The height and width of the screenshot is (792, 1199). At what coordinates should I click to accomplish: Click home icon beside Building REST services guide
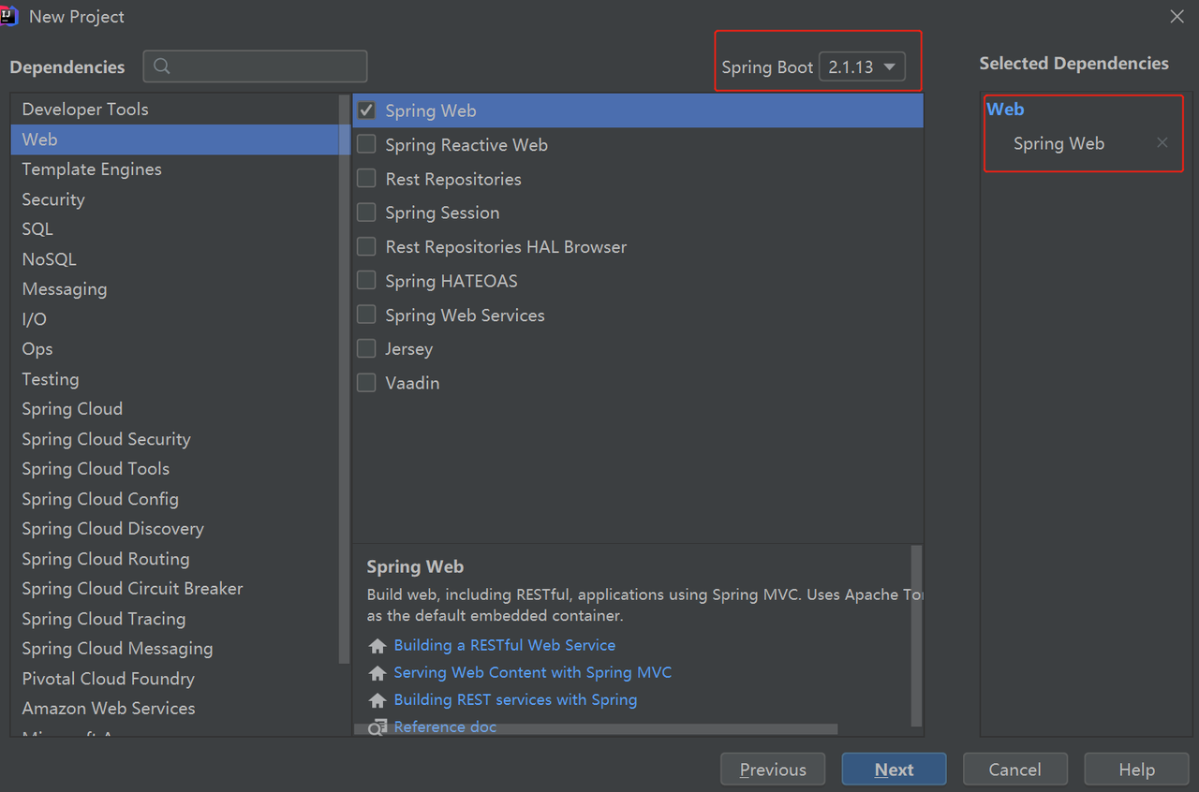click(x=377, y=700)
